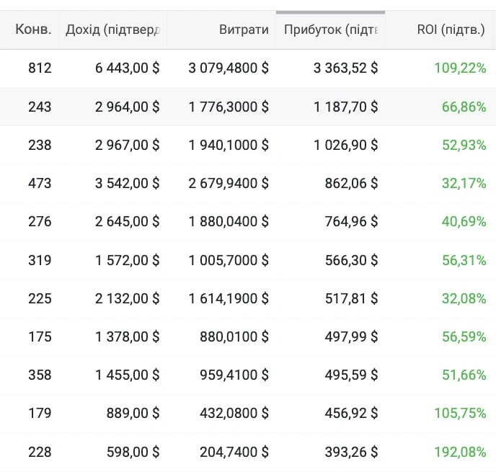496x472 pixels.
Task: Select revenue cell 598,00 $
Action: pos(133,452)
